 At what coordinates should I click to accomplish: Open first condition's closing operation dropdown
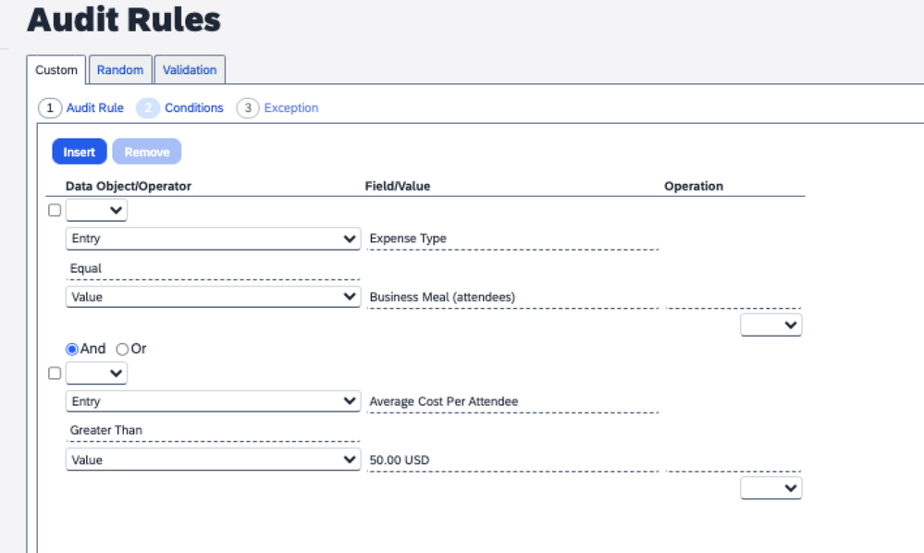pos(770,325)
